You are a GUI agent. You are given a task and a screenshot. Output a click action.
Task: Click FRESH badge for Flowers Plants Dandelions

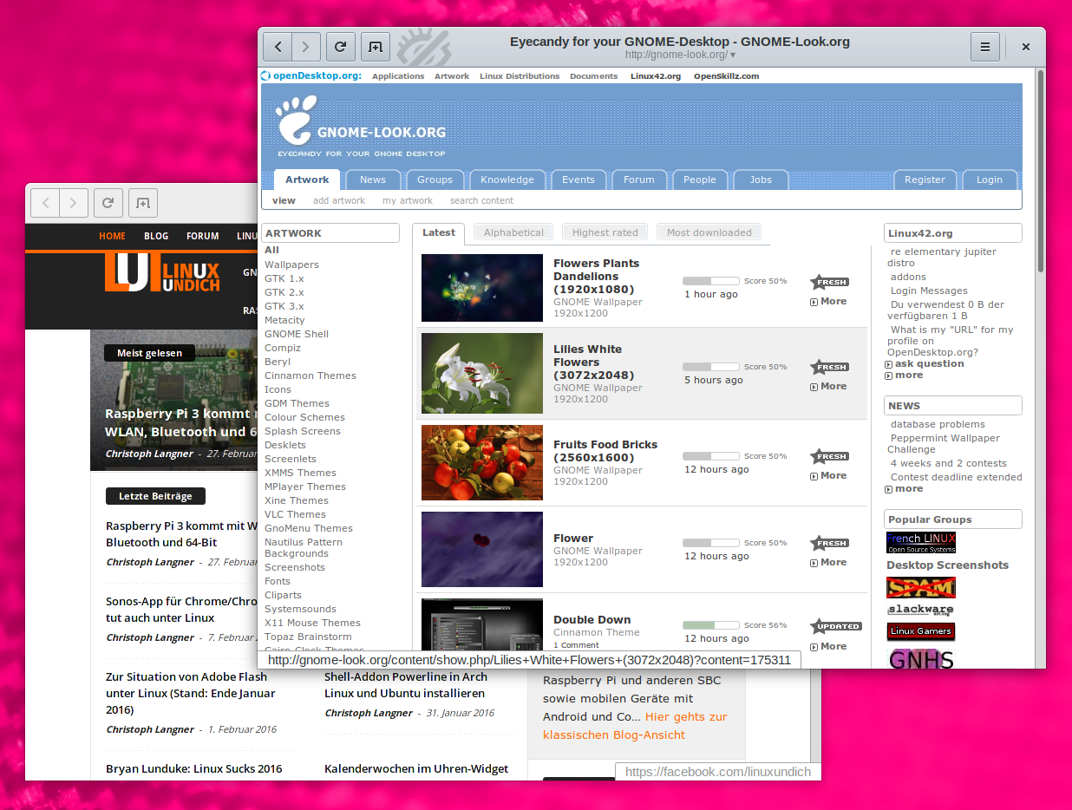coord(829,282)
